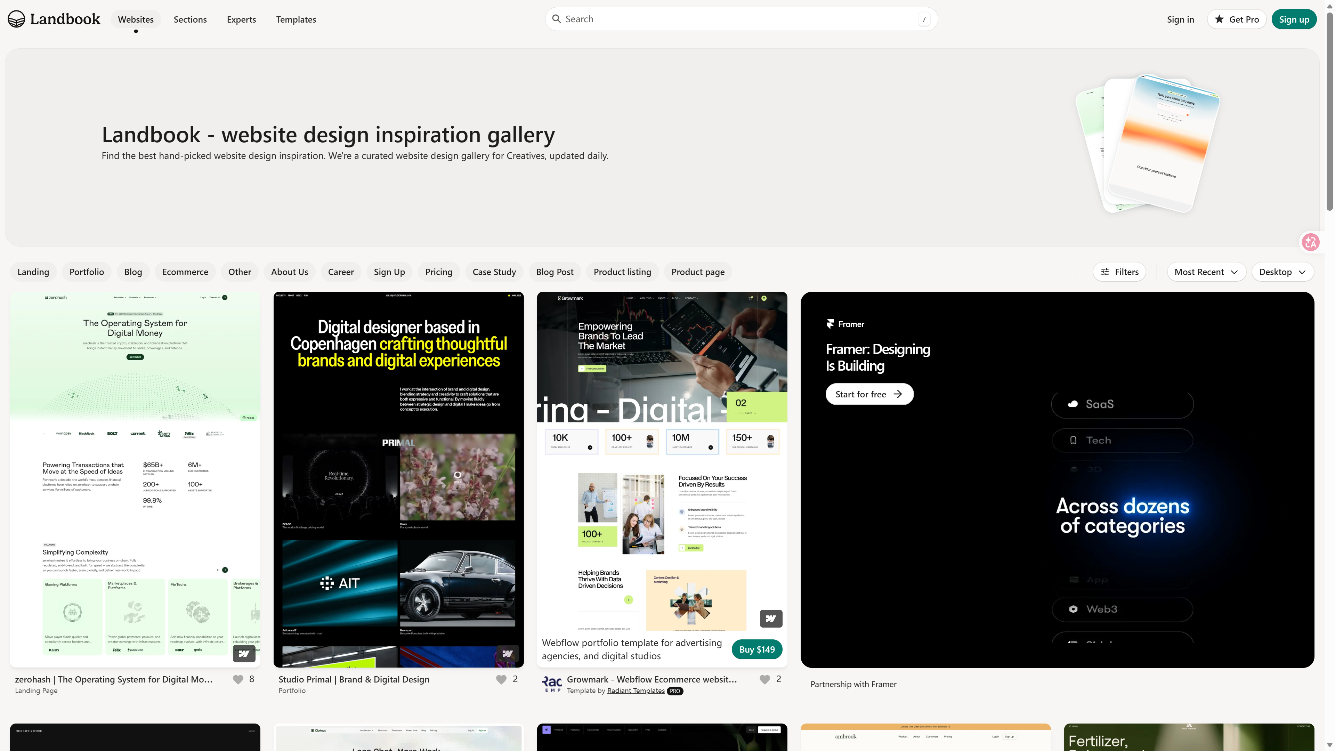
Task: Heart the Studio Primal portfolio entry
Action: point(501,679)
